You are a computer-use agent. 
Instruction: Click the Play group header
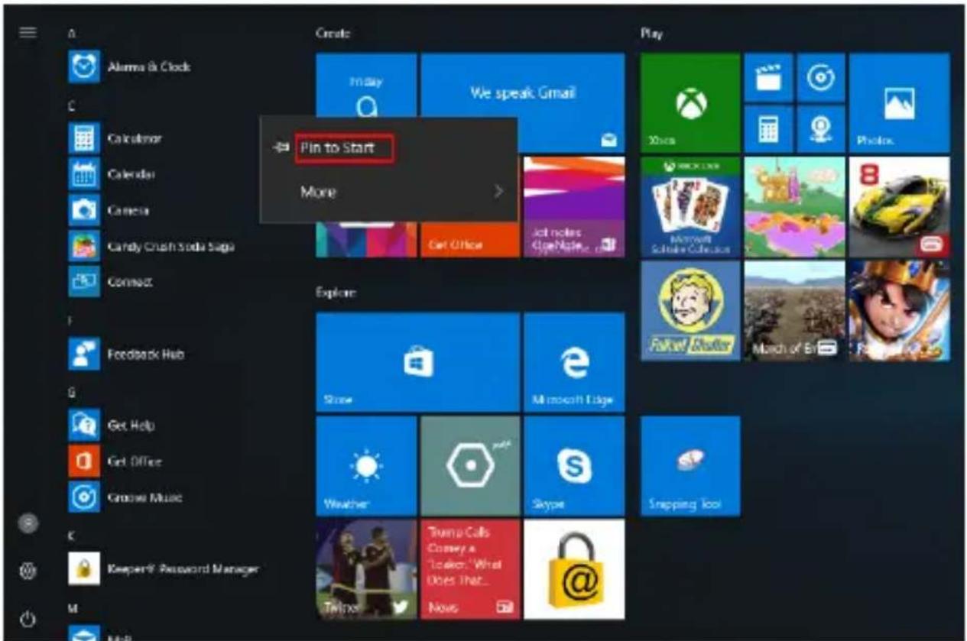point(651,34)
